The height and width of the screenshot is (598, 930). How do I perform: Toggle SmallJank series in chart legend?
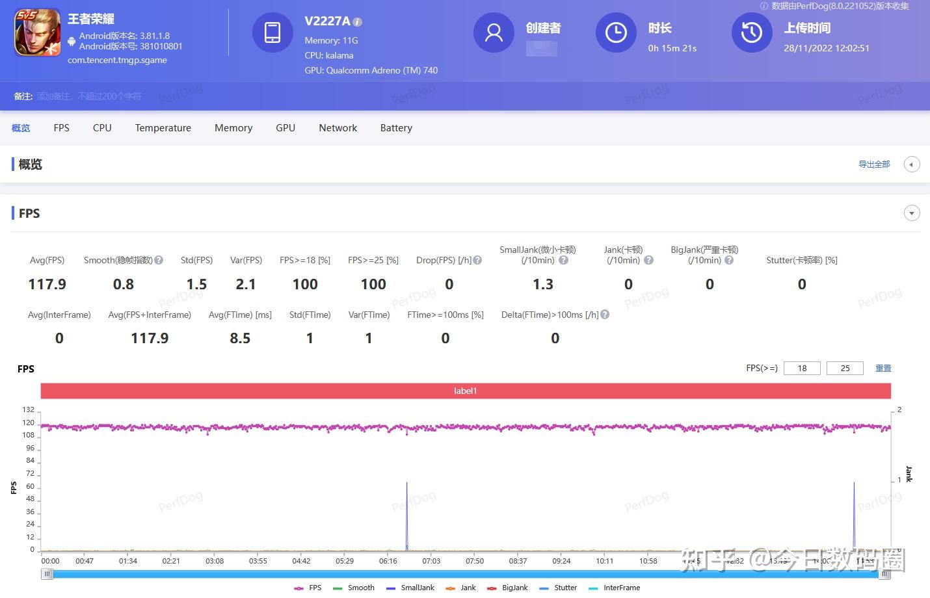(x=410, y=588)
